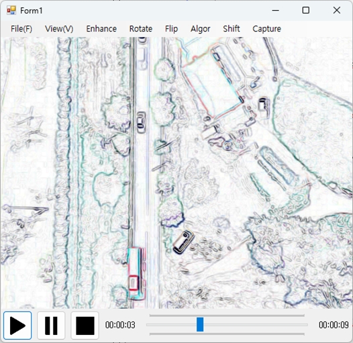Click the blue seek slider thumb
Viewport: 353px width, 343px height.
click(200, 324)
